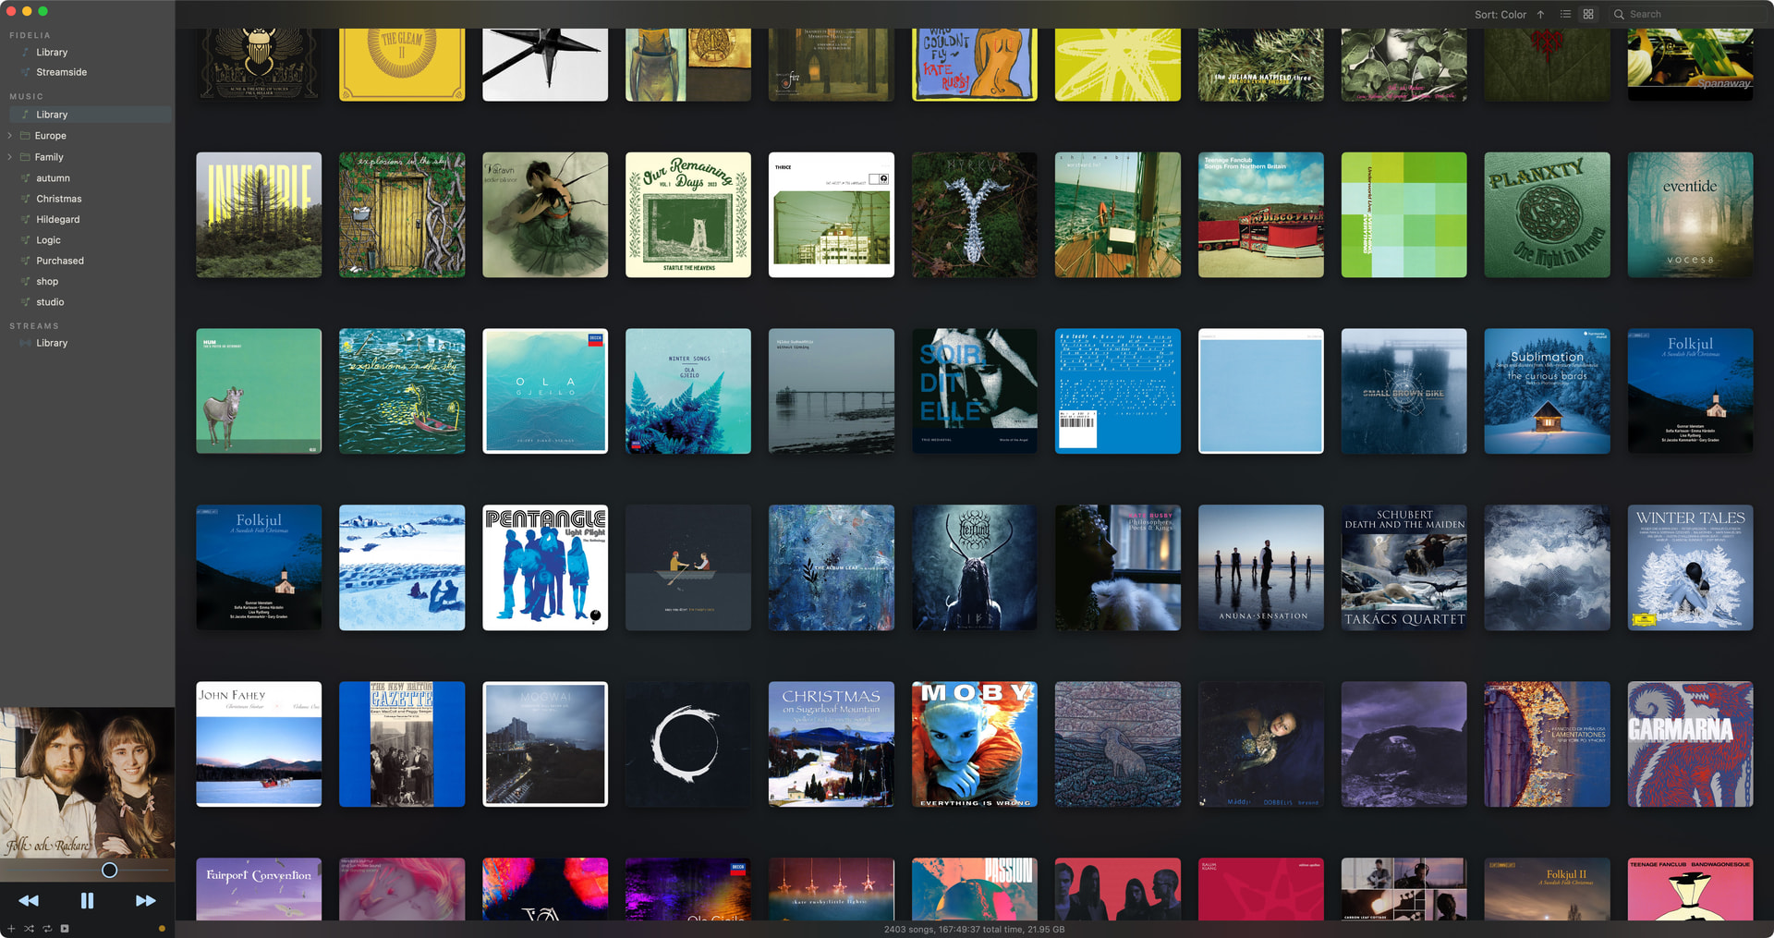This screenshot has width=1774, height=938.
Task: Open the Our Remaining Days album
Action: click(688, 215)
